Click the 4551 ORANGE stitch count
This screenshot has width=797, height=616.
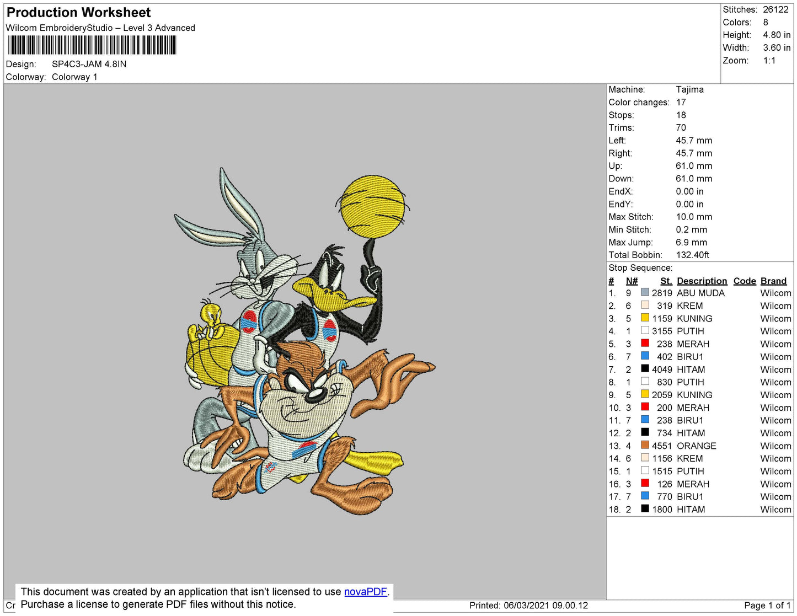tap(662, 446)
